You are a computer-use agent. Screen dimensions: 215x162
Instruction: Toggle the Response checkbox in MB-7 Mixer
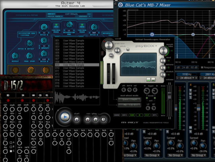(x=202, y=67)
